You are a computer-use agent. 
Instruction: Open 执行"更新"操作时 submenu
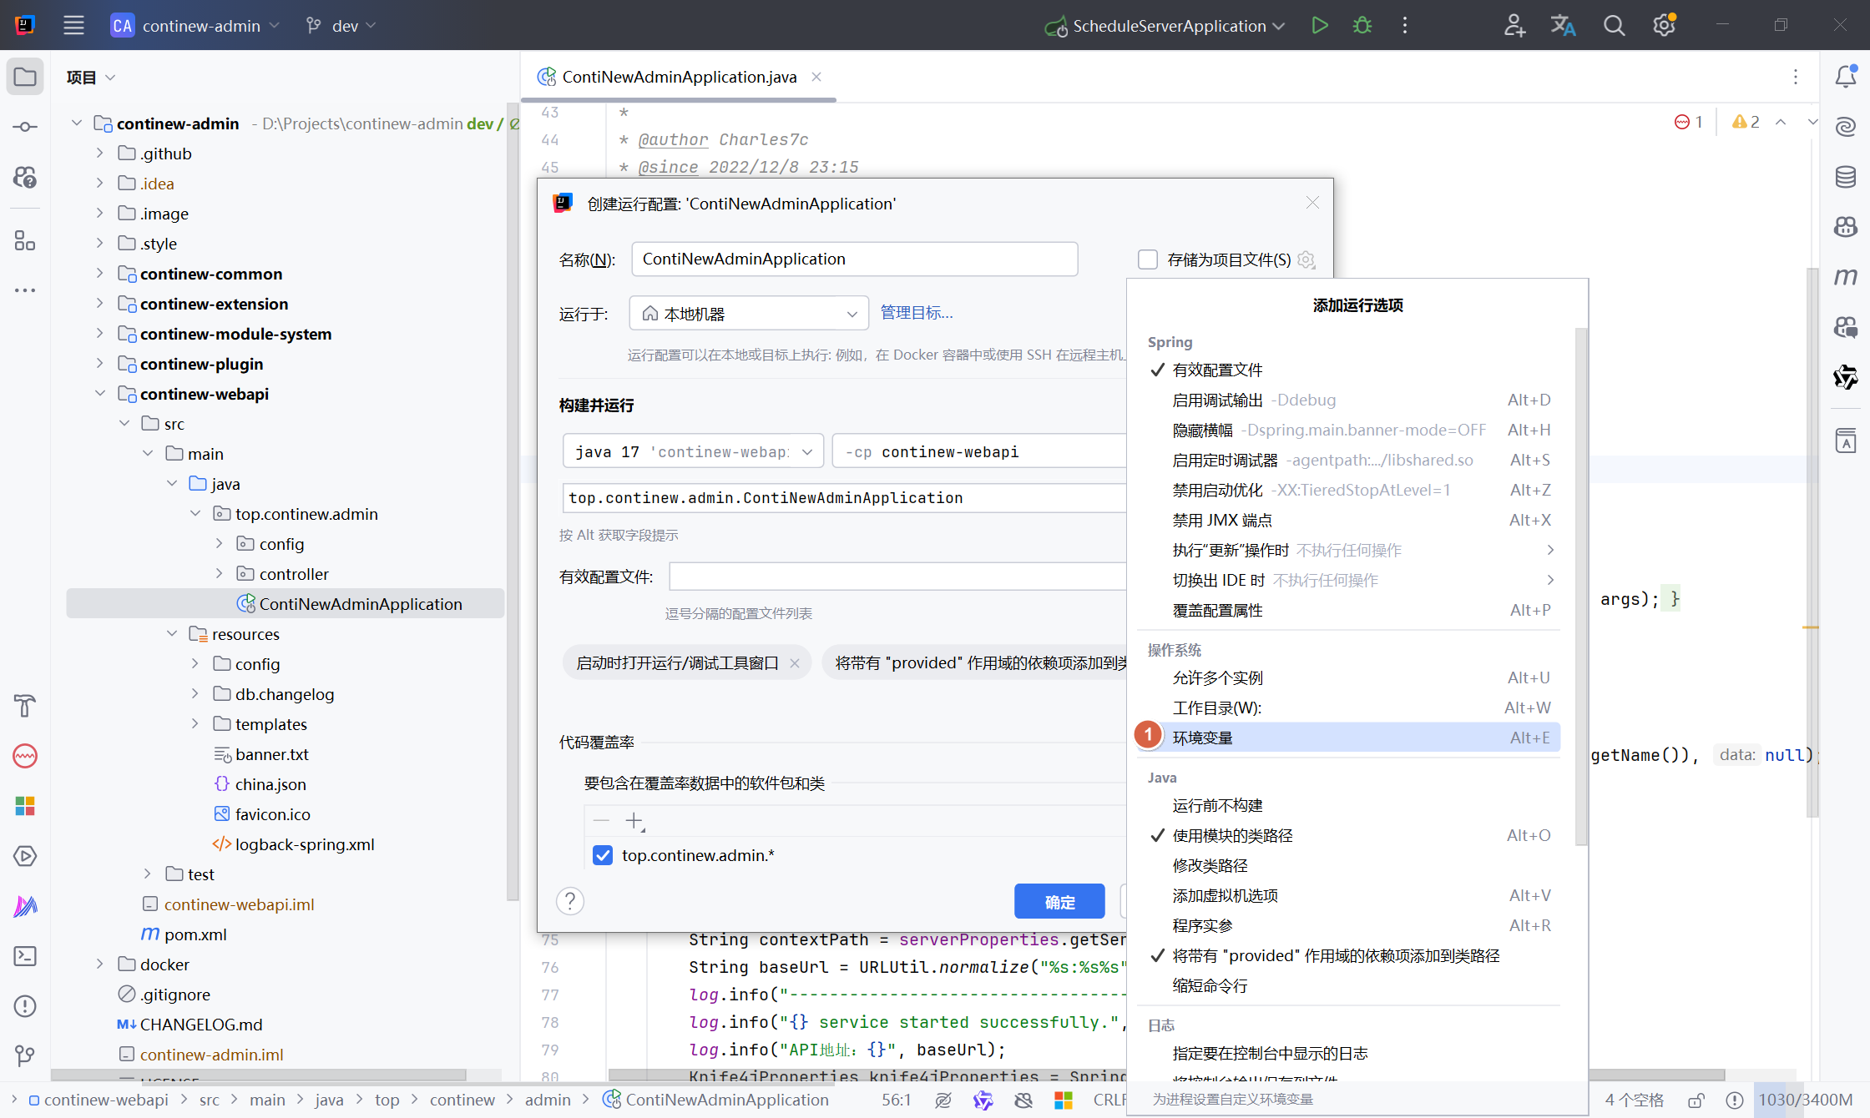point(1348,551)
